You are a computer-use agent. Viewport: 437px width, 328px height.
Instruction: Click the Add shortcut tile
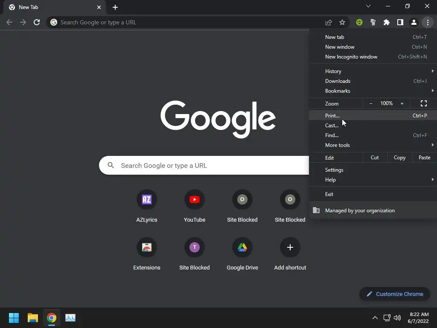(x=290, y=254)
